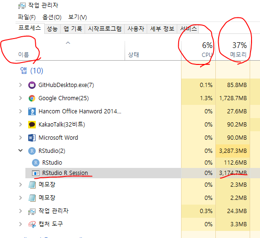The width and height of the screenshot is (260, 238).
Task: Click the 1.3% CPU value for Chrome
Action: tap(206, 98)
